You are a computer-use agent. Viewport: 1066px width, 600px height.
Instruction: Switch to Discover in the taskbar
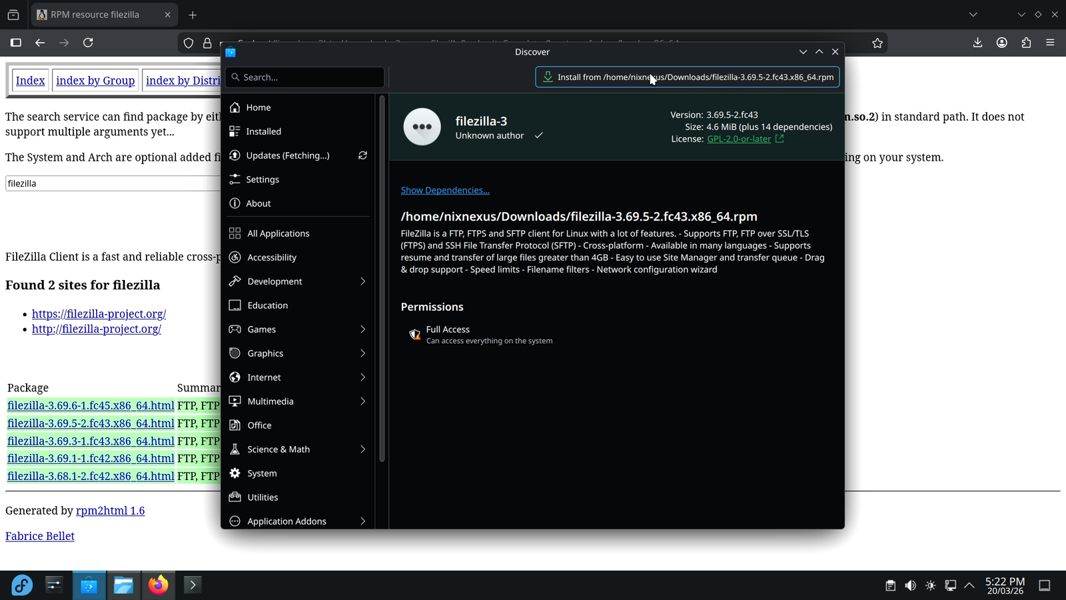coord(89,585)
